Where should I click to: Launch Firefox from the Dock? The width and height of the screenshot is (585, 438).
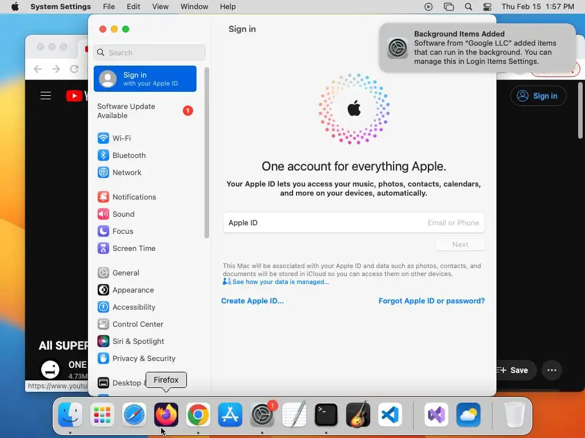coord(166,415)
